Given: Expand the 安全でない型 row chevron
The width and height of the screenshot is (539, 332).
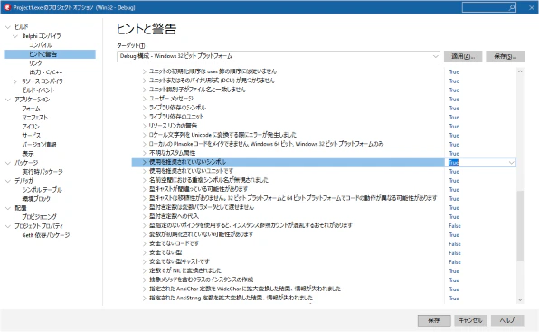Looking at the screenshot, I should pos(145,252).
